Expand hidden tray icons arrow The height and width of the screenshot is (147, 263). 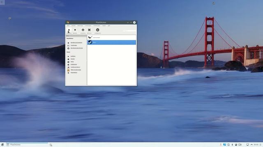click(251, 145)
